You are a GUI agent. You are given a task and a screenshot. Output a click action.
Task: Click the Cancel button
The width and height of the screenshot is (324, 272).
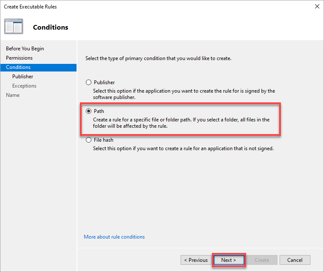coord(295,260)
